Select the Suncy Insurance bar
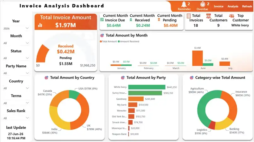Screen dimensions: 254x142 click(x=145, y=93)
